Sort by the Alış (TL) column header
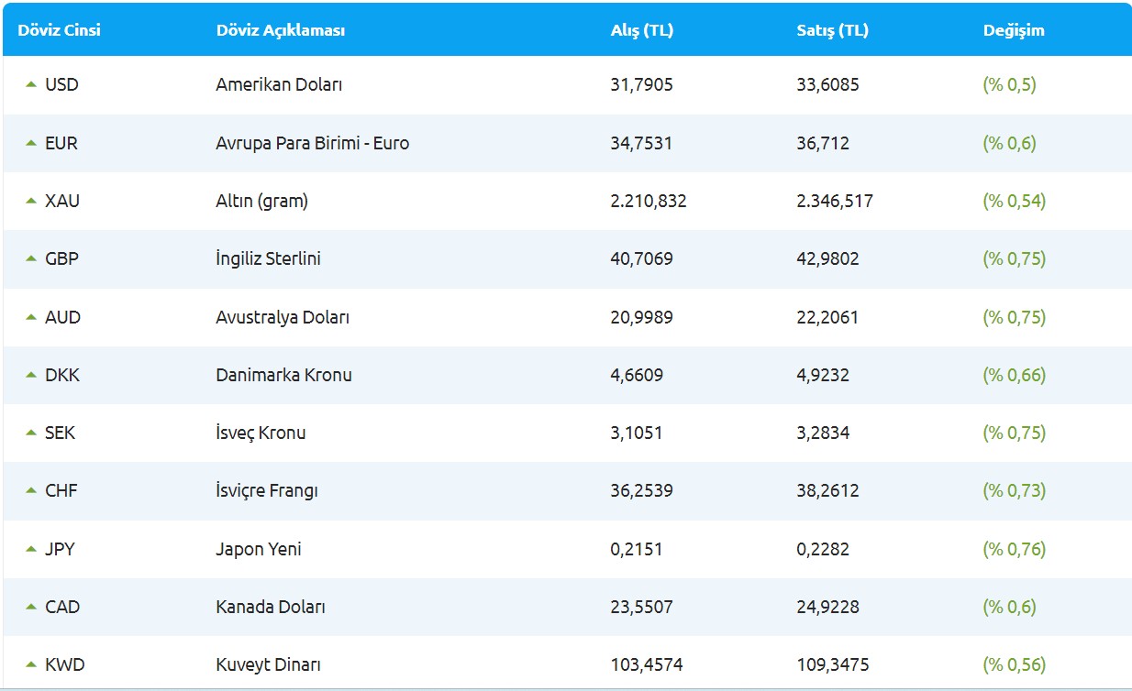1132x691 pixels. tap(642, 29)
